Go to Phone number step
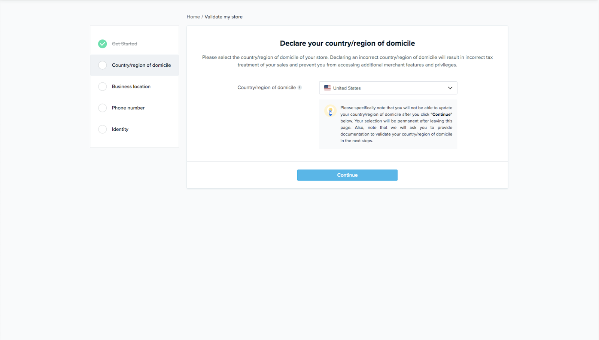Image resolution: width=599 pixels, height=340 pixels. coord(128,108)
